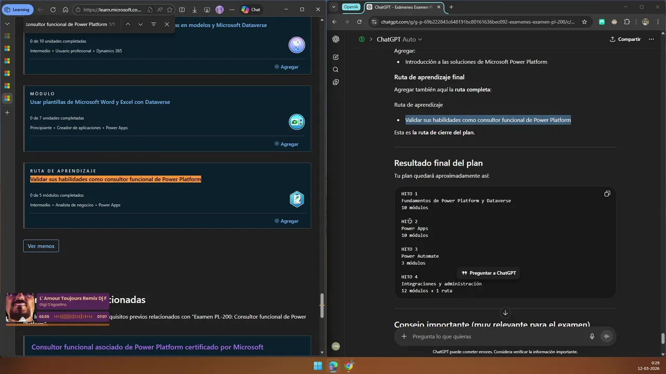The height and width of the screenshot is (374, 666).
Task: Open Chrome tab search dropdown
Action: [334, 7]
